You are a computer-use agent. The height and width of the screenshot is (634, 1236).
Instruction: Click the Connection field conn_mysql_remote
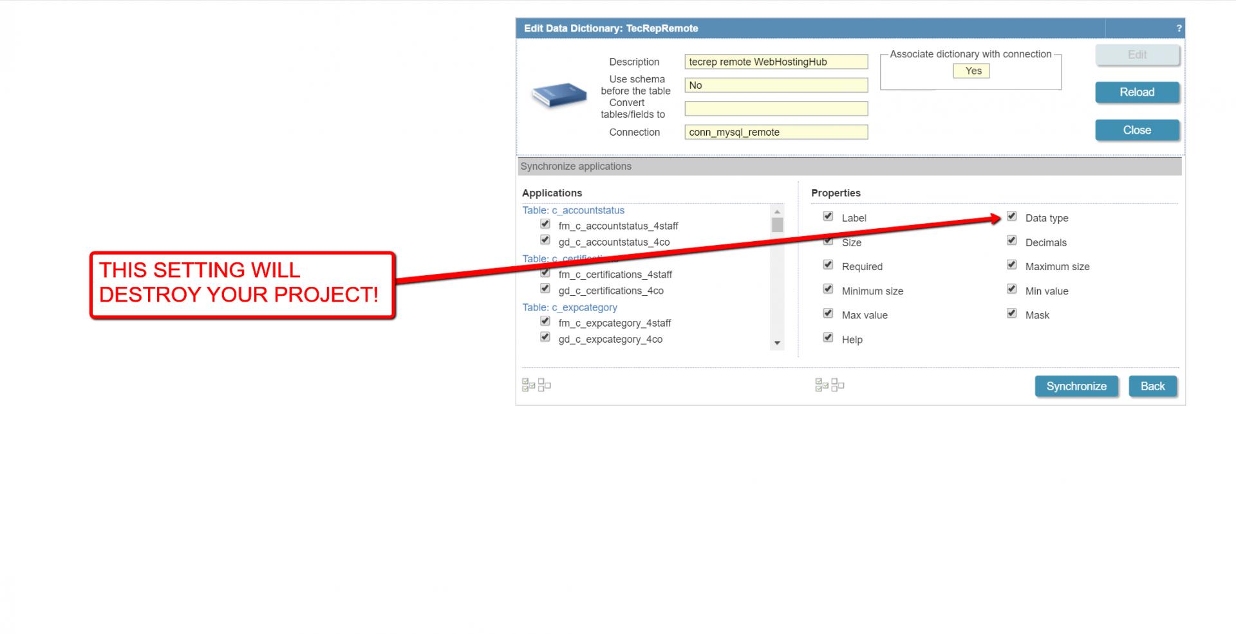click(776, 132)
